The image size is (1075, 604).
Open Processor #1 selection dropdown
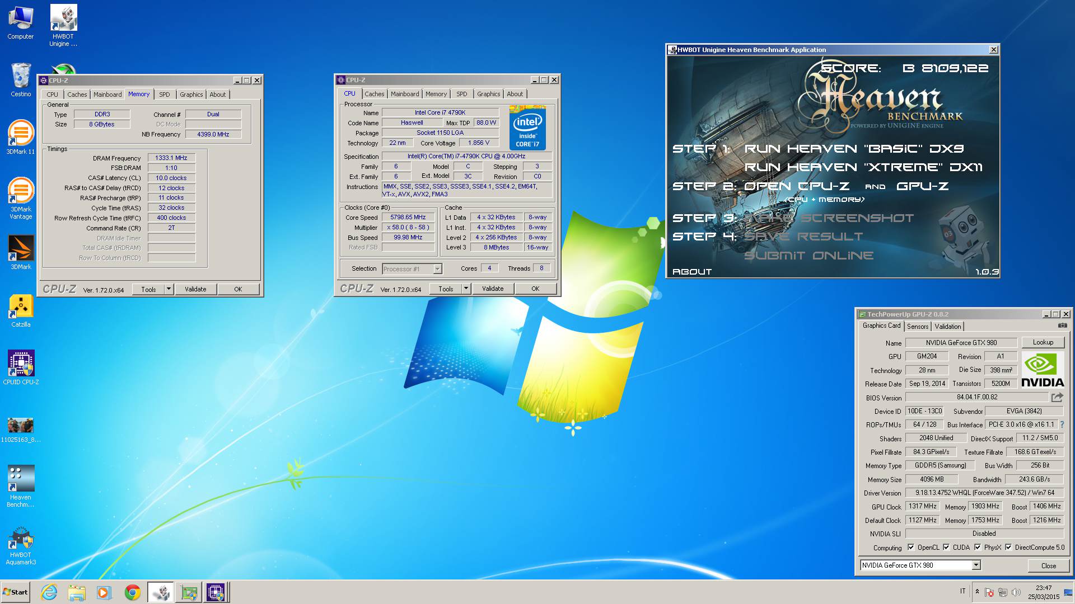[437, 269]
